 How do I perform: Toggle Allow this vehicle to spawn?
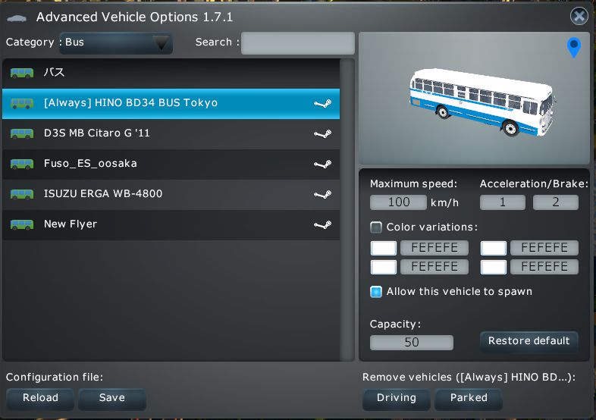376,292
